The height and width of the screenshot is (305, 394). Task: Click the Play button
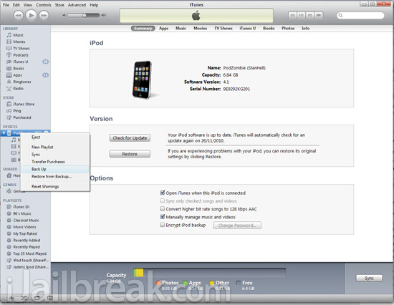tap(31, 15)
